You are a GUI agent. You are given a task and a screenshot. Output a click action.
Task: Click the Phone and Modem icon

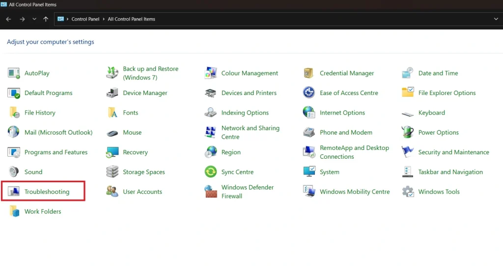(309, 132)
